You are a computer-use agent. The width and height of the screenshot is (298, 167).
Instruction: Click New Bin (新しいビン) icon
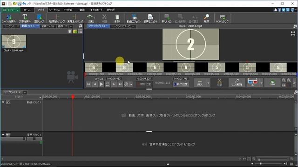(x=167, y=19)
